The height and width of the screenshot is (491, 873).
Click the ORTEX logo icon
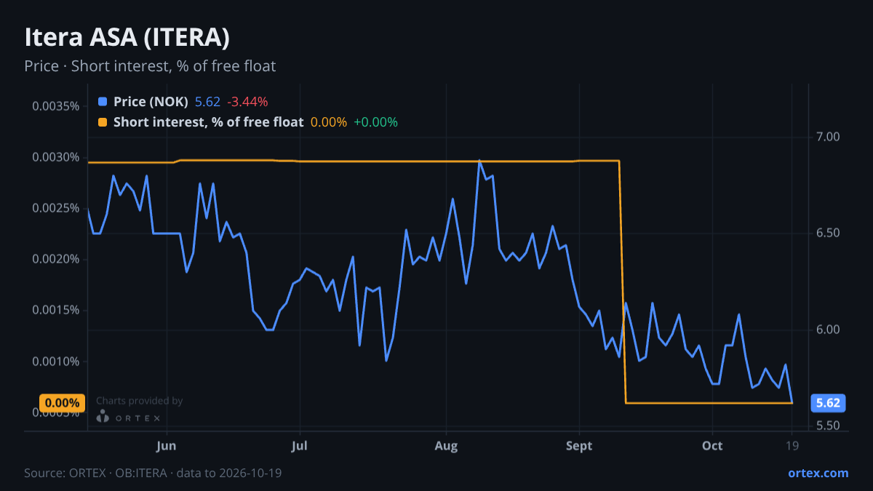103,417
